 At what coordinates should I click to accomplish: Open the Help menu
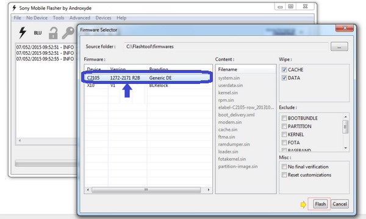pos(121,18)
